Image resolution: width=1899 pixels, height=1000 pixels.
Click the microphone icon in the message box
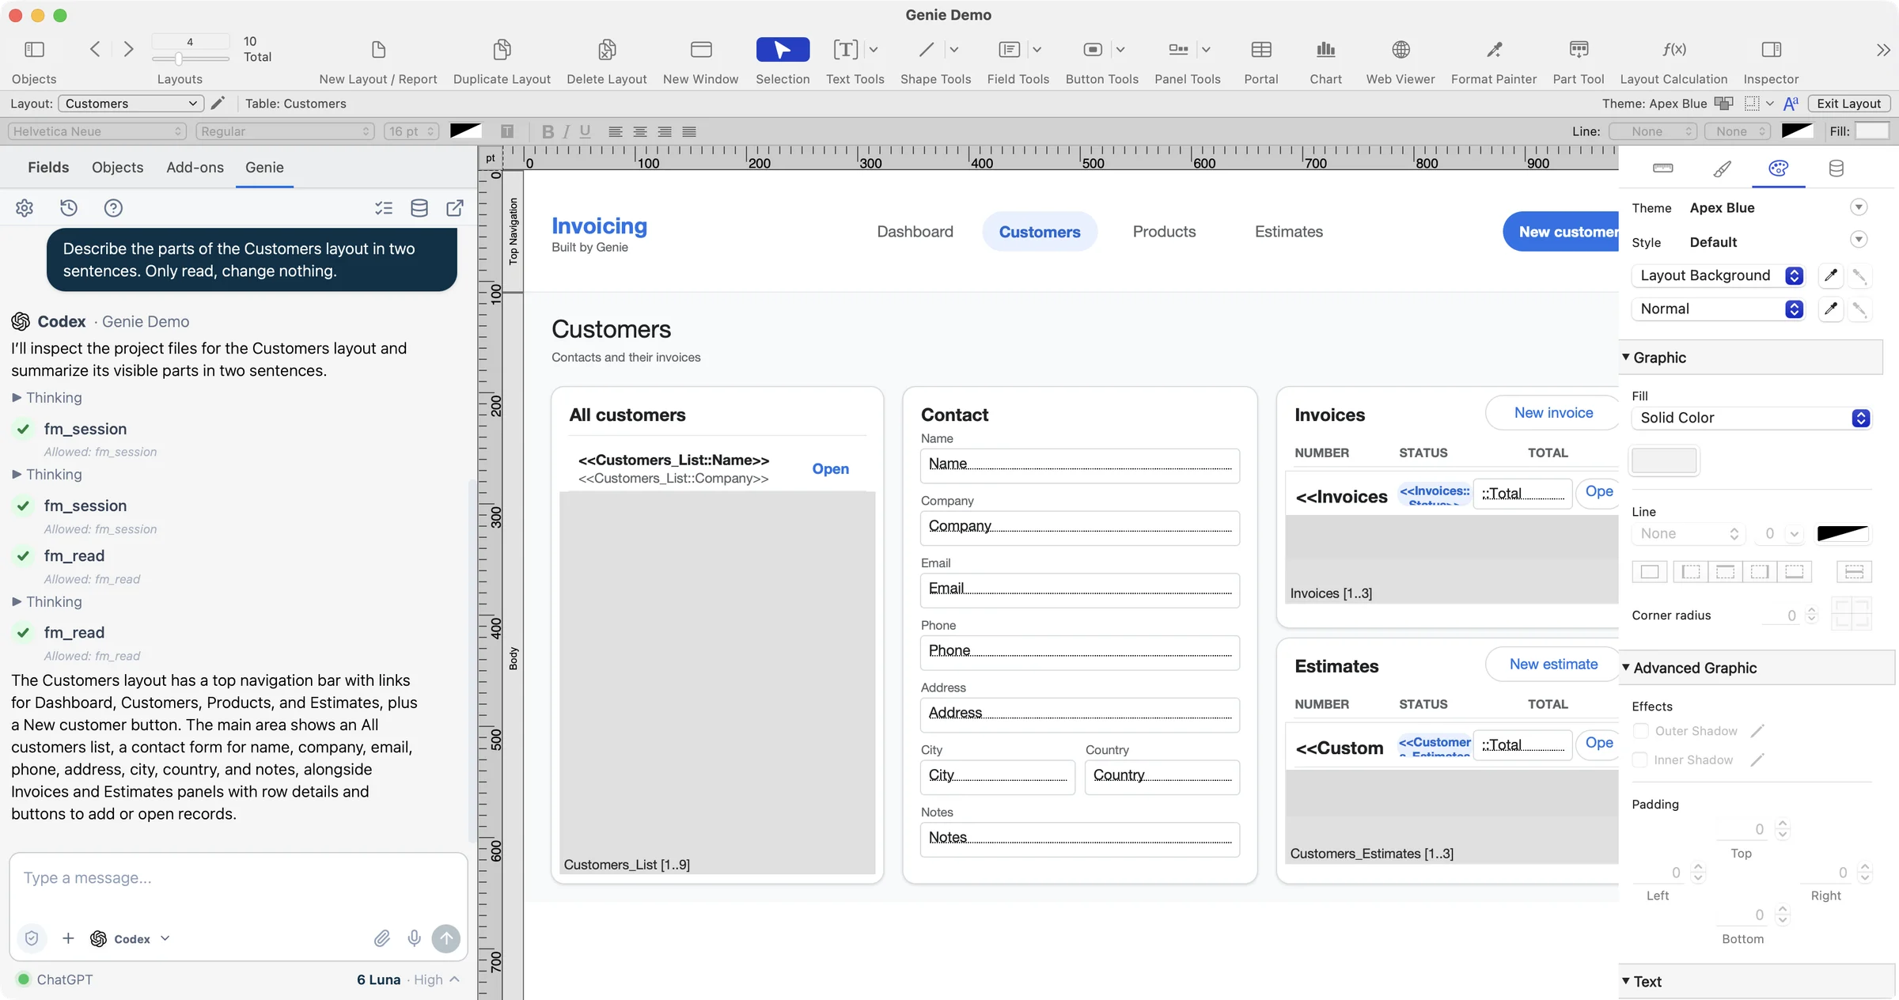[x=414, y=938]
